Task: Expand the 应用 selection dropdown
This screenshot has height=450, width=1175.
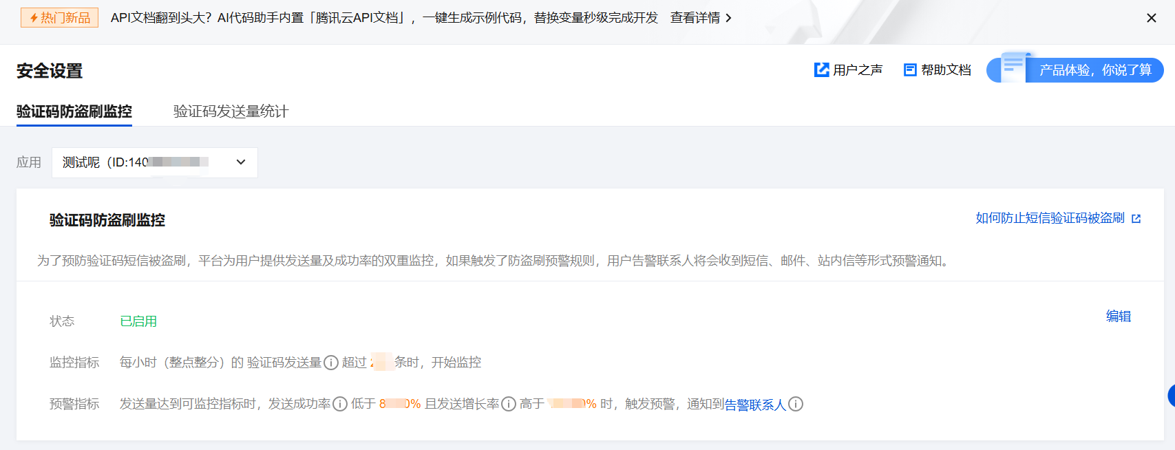Action: (155, 162)
